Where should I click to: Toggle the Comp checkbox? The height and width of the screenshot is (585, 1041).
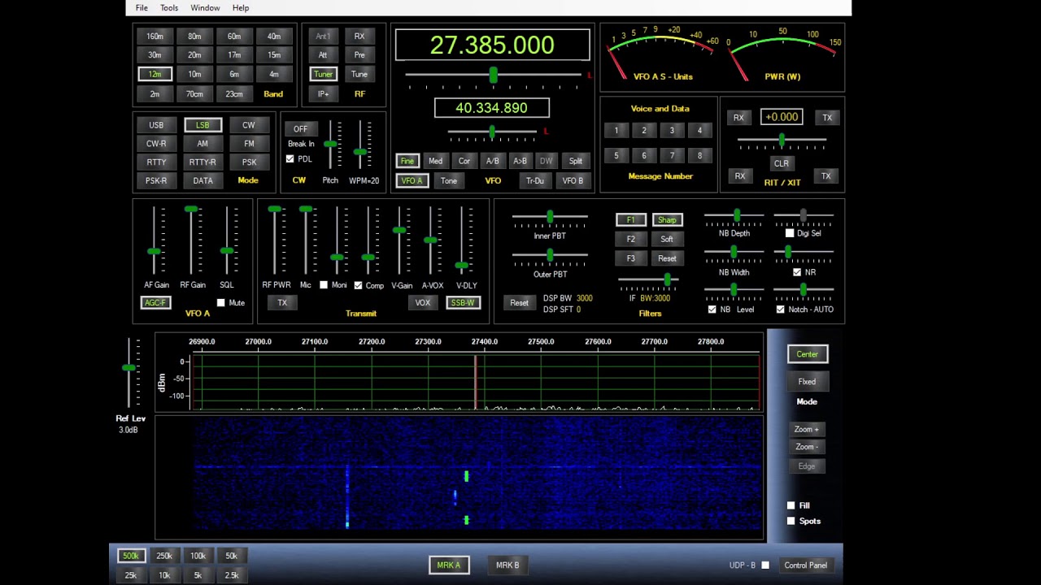pyautogui.click(x=358, y=285)
